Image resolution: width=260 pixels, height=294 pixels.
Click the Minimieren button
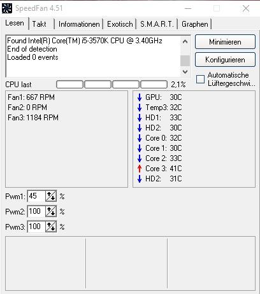click(225, 42)
